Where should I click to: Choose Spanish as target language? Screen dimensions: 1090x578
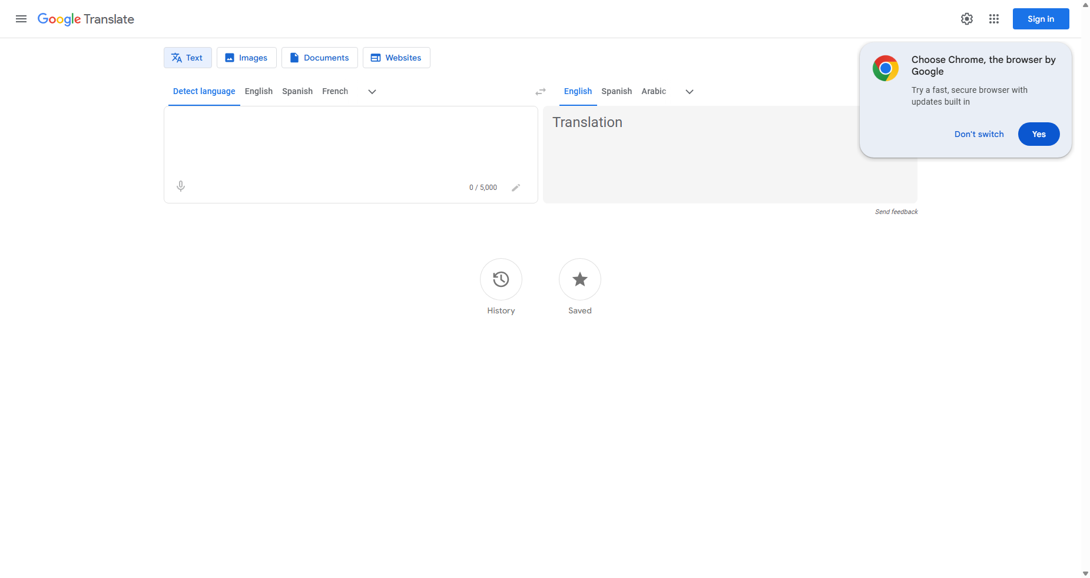coord(617,91)
